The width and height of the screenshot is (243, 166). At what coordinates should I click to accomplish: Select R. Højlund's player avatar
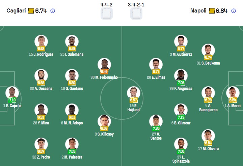point(133,92)
